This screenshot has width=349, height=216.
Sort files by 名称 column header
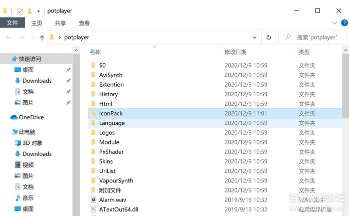[x=95, y=52]
